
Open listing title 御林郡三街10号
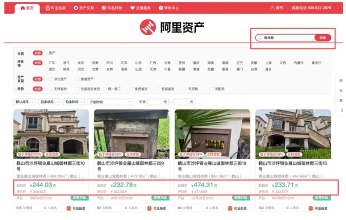(51, 166)
